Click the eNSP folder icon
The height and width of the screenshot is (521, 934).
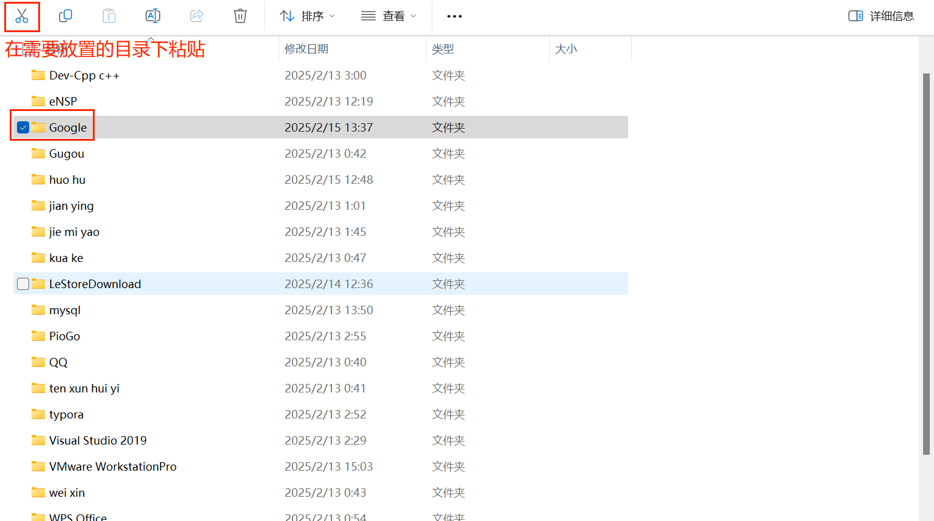(38, 101)
